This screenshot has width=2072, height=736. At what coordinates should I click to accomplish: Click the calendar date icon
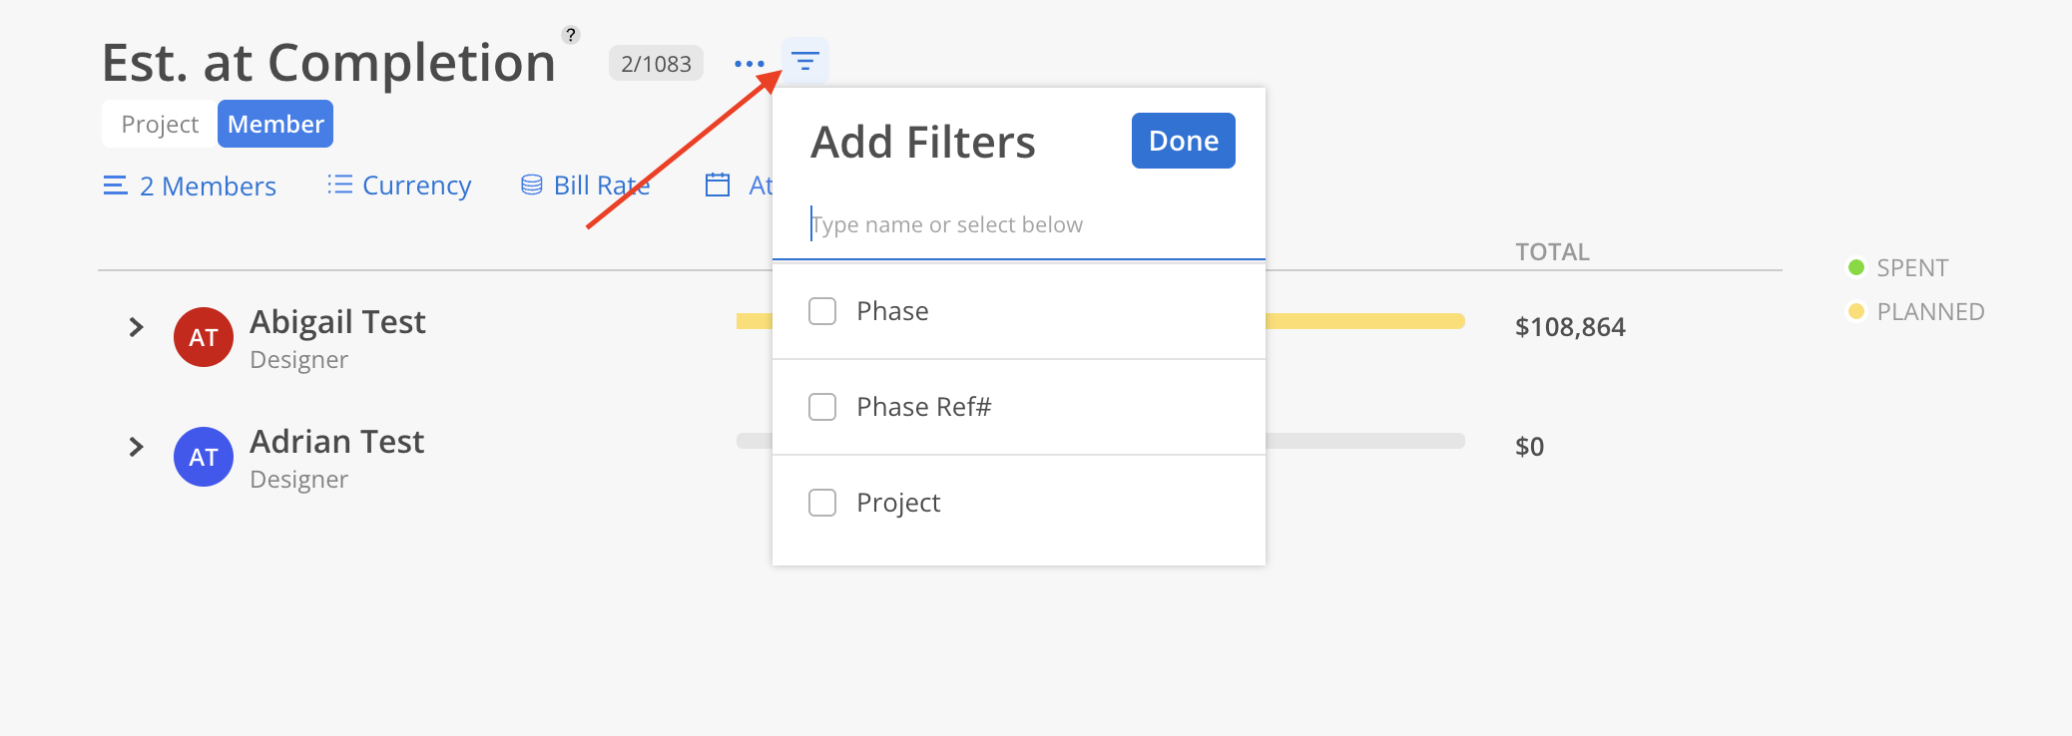click(x=718, y=184)
